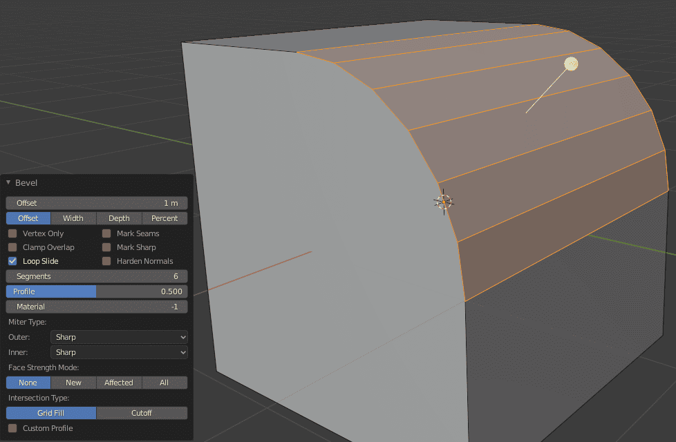Enable Mark Sharp
Screen dimensions: 676x442
point(106,247)
